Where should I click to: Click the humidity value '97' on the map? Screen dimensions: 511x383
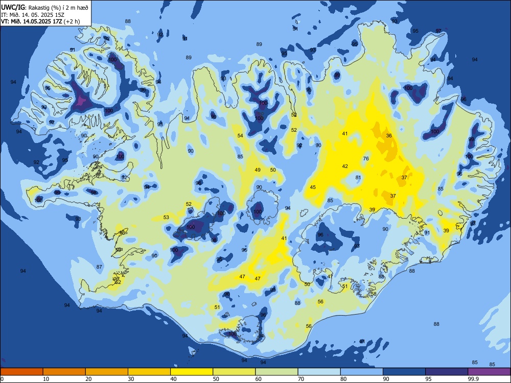438,31
